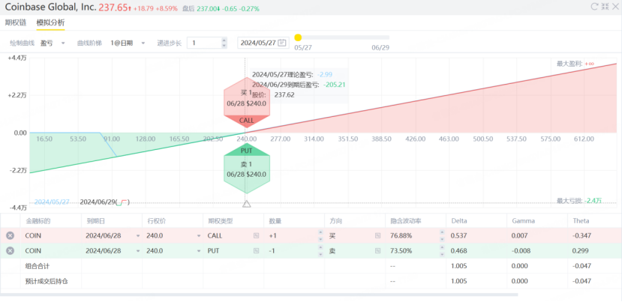Screen dimensions: 622x302
Task: Click the 方向 column header
Action: pos(335,221)
